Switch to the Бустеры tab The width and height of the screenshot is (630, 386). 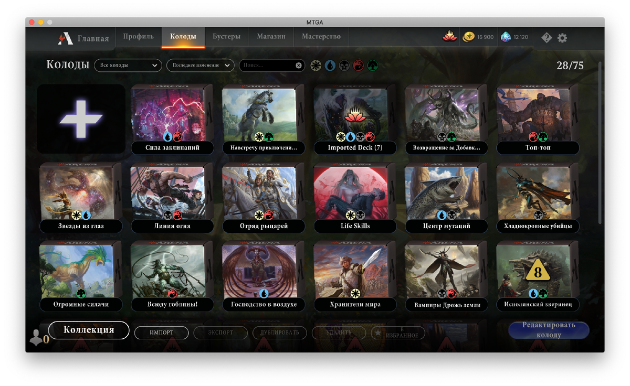pos(226,37)
